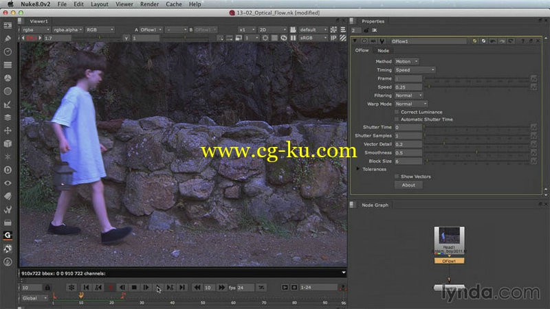Open the Merge nodes layers icon

8,117
